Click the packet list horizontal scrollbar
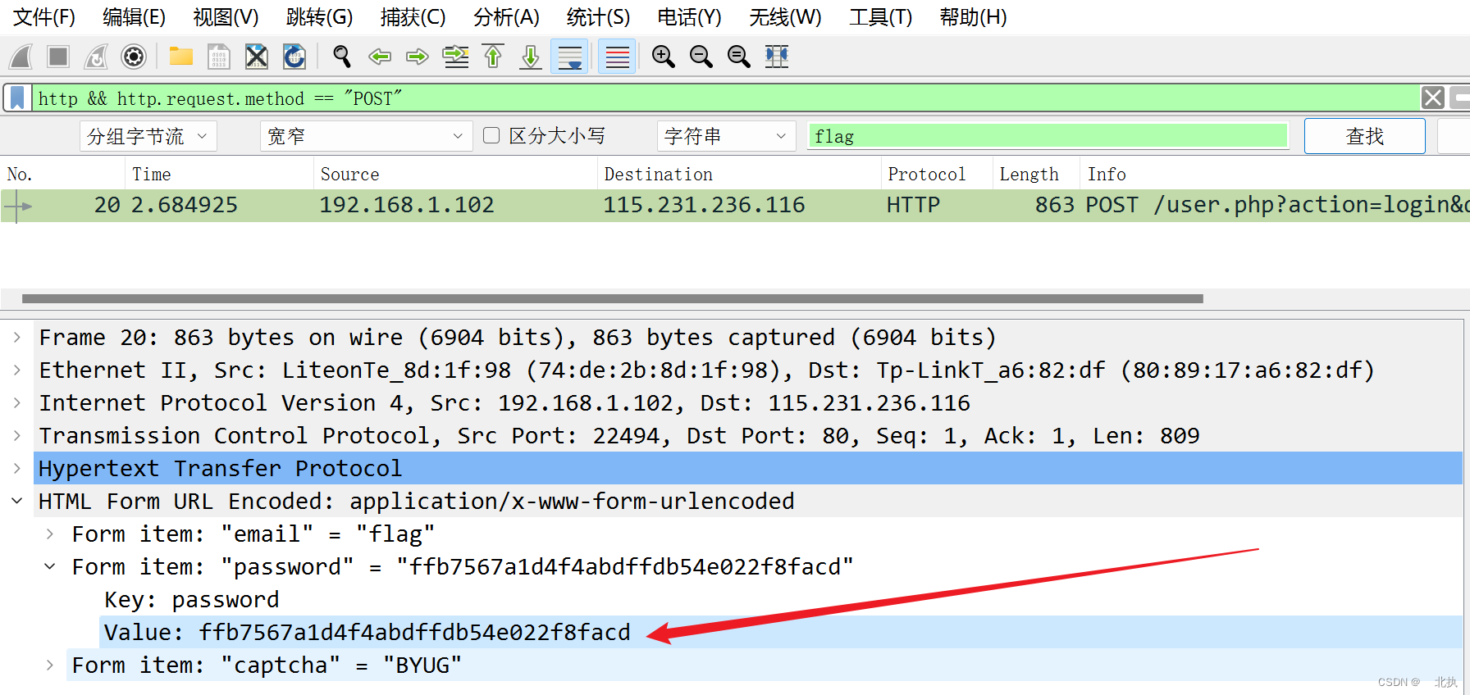The image size is (1470, 695). (613, 299)
